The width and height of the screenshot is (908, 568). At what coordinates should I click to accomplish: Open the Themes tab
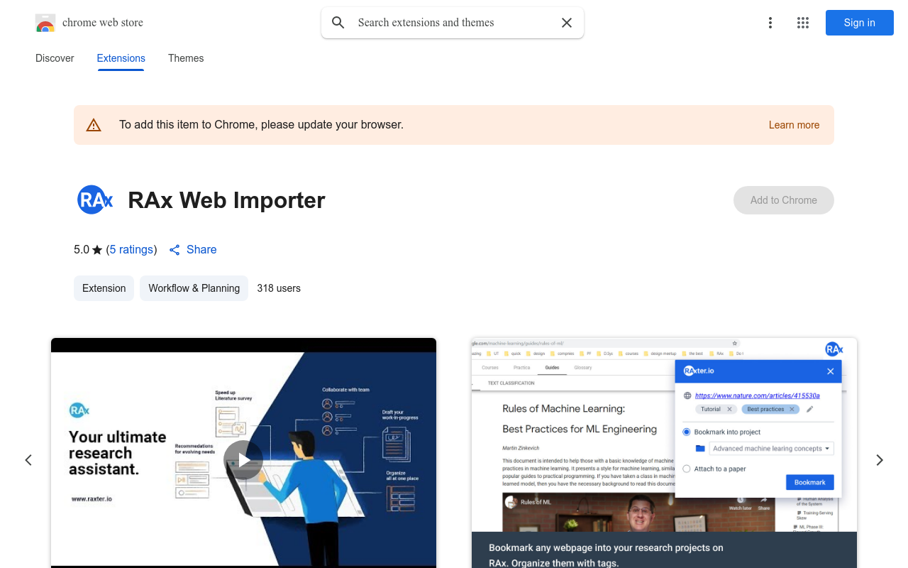coord(186,58)
